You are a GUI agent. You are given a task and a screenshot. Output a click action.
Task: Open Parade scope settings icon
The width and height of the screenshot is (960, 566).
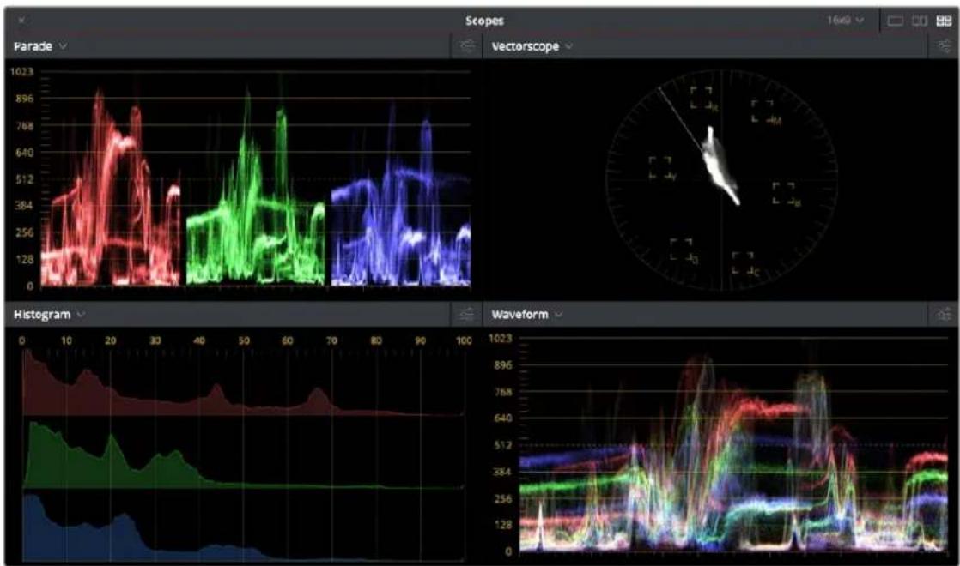pos(467,45)
